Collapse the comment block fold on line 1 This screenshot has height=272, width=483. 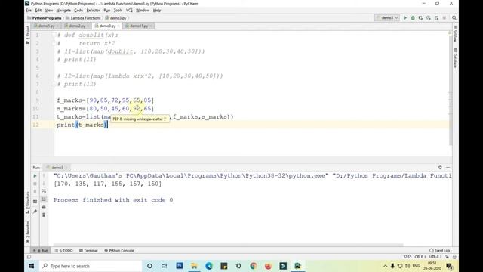point(54,36)
